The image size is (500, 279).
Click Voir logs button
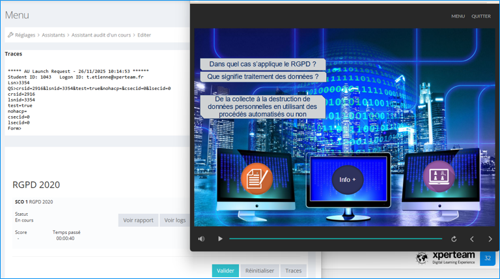(x=174, y=220)
